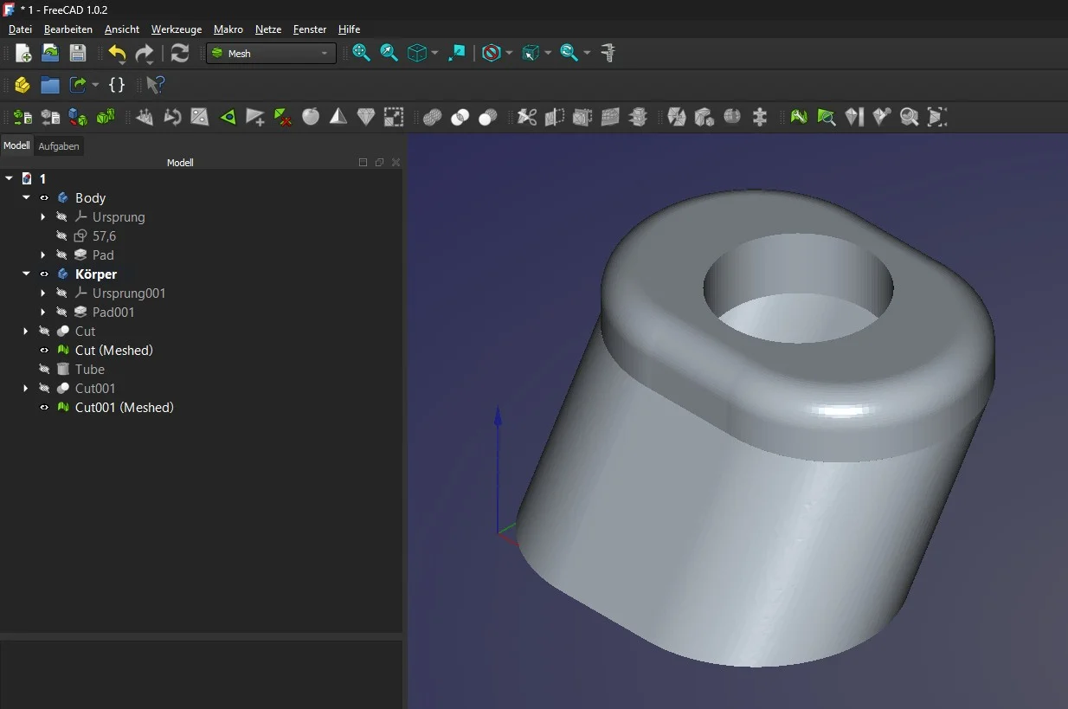Click the green triangle add-facet icon
The width and height of the screenshot is (1068, 709).
(x=228, y=117)
